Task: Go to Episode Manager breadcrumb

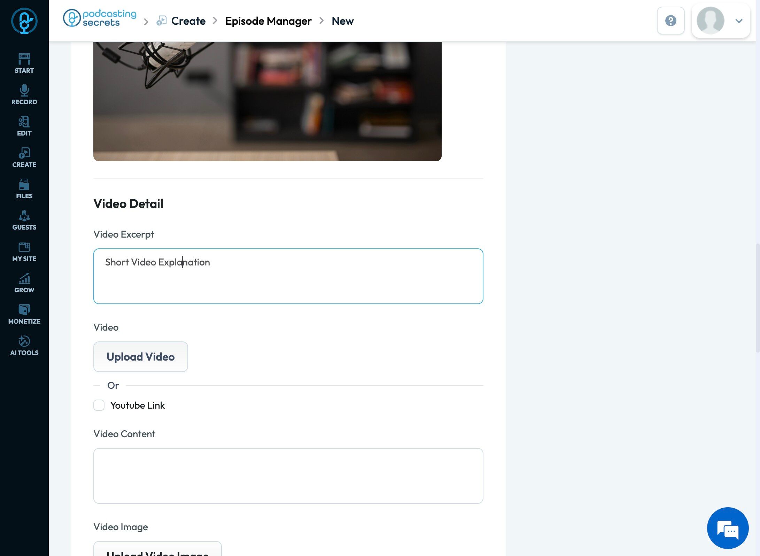Action: [x=268, y=21]
